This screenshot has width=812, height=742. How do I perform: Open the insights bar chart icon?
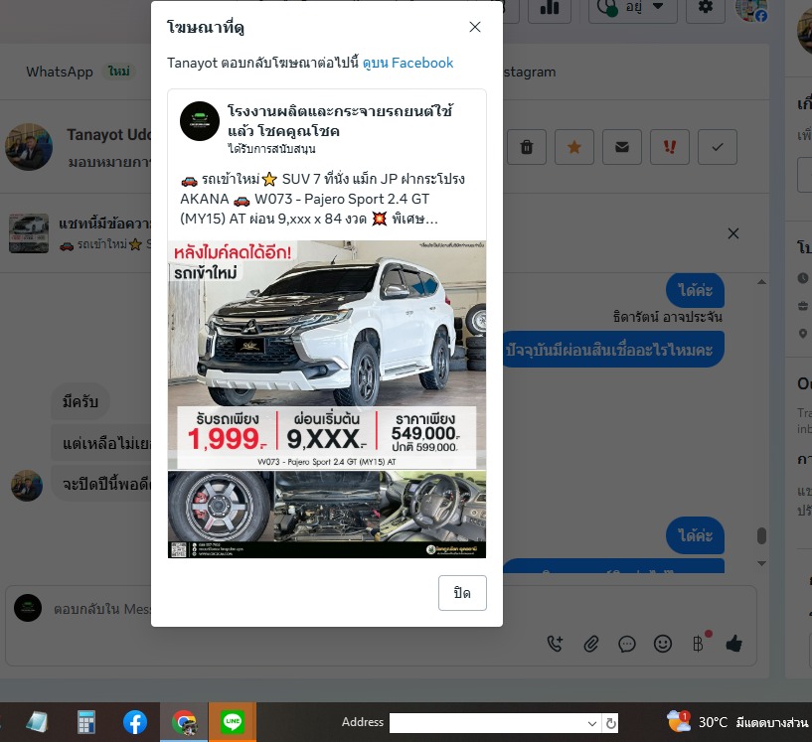pyautogui.click(x=550, y=8)
